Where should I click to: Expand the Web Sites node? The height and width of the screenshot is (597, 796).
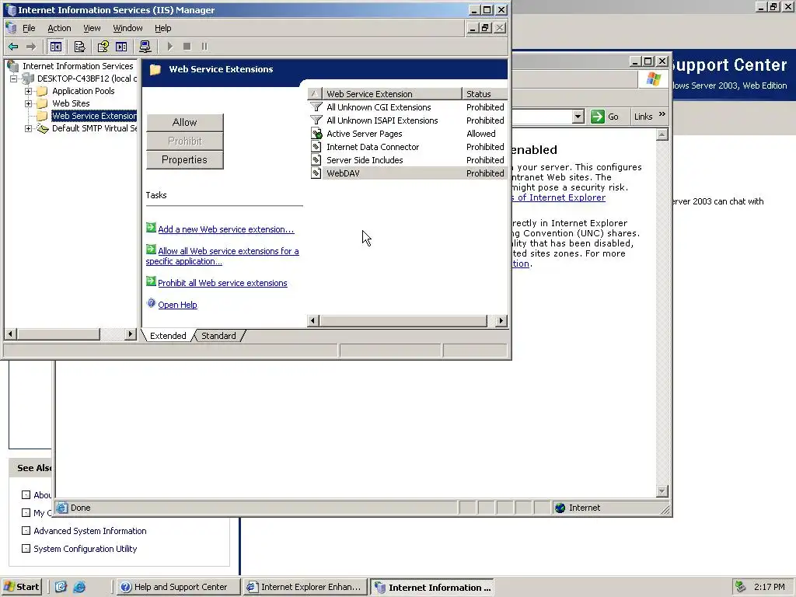[x=29, y=103]
